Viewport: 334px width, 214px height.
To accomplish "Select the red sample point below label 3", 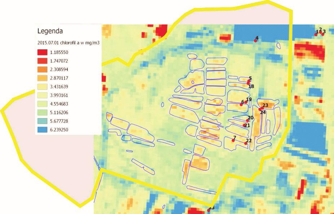I will (x=323, y=35).
